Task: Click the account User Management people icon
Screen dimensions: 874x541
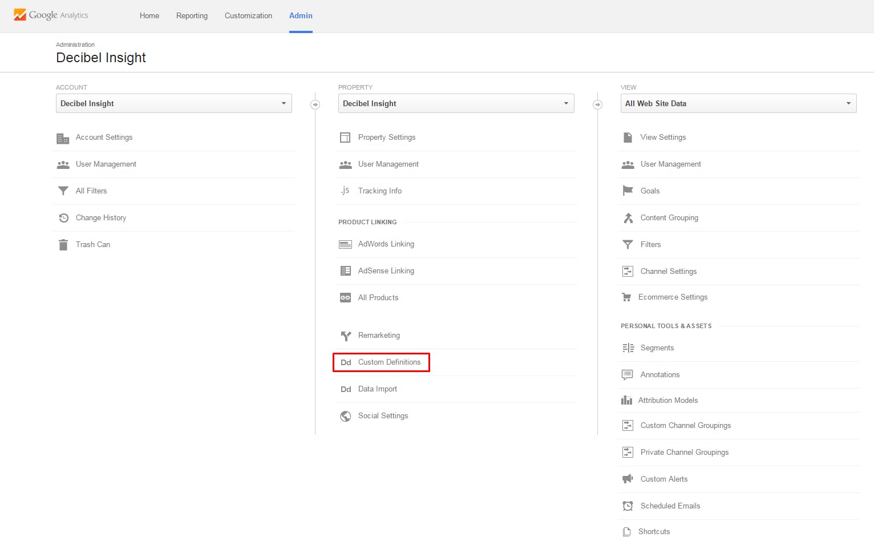Action: tap(63, 164)
